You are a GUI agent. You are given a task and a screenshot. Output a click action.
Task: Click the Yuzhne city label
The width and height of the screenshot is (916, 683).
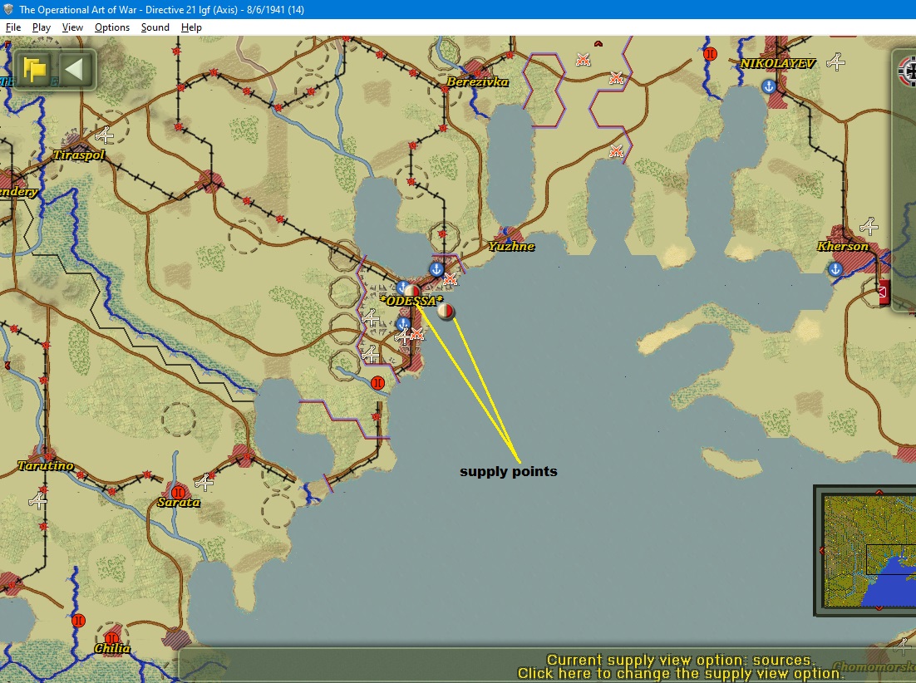[512, 246]
